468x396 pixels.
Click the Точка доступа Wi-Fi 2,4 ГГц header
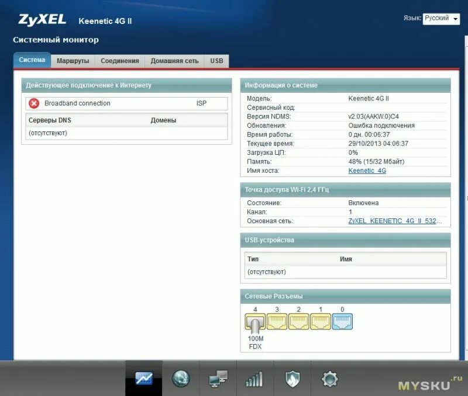pos(345,190)
